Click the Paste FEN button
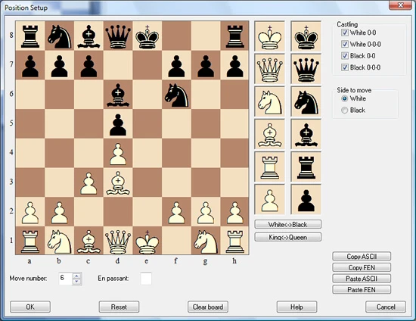 362,290
